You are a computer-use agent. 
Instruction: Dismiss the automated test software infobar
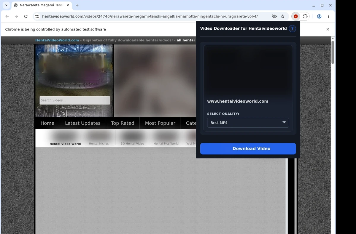click(x=328, y=29)
